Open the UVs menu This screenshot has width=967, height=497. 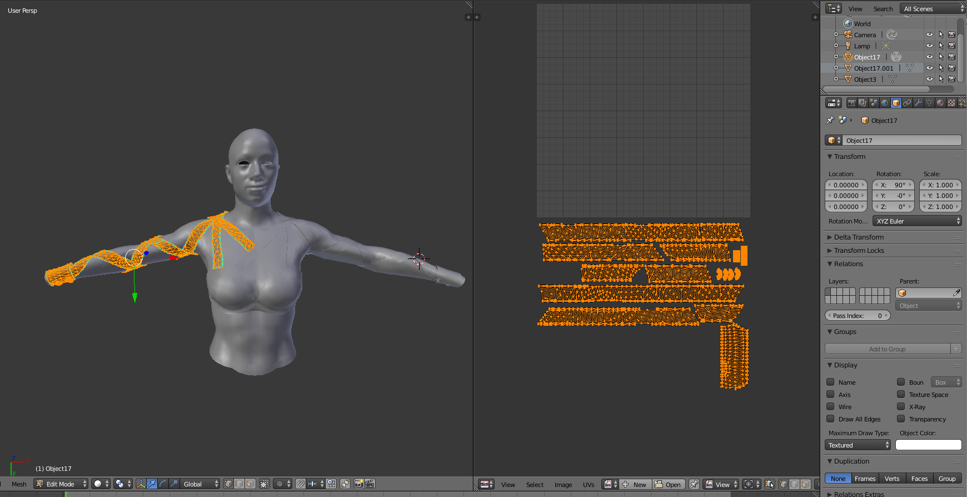coord(589,484)
